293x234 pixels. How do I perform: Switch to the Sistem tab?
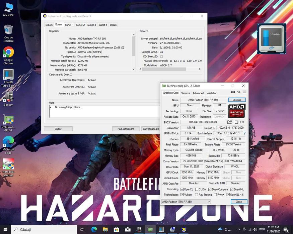(x=49, y=25)
